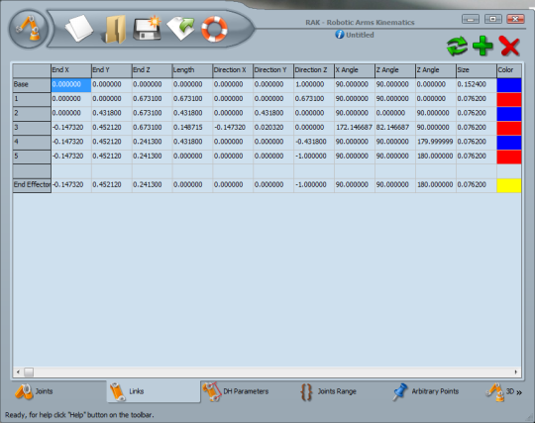Select row header 5

(x=32, y=157)
